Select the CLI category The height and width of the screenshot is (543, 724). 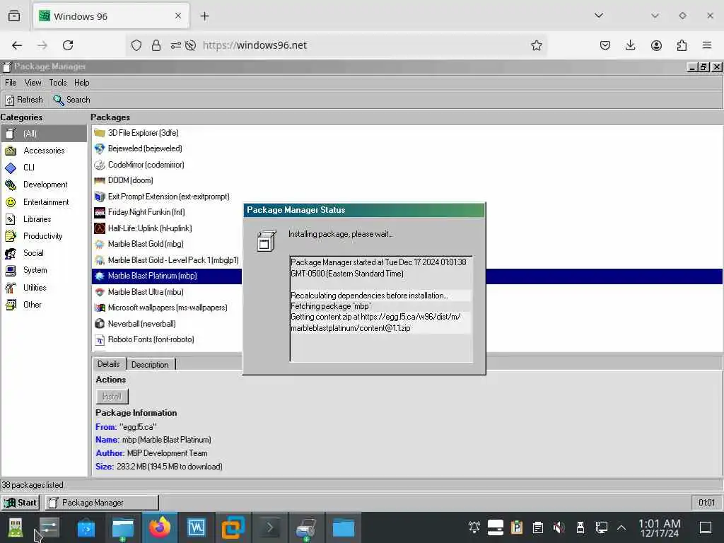pos(43,168)
